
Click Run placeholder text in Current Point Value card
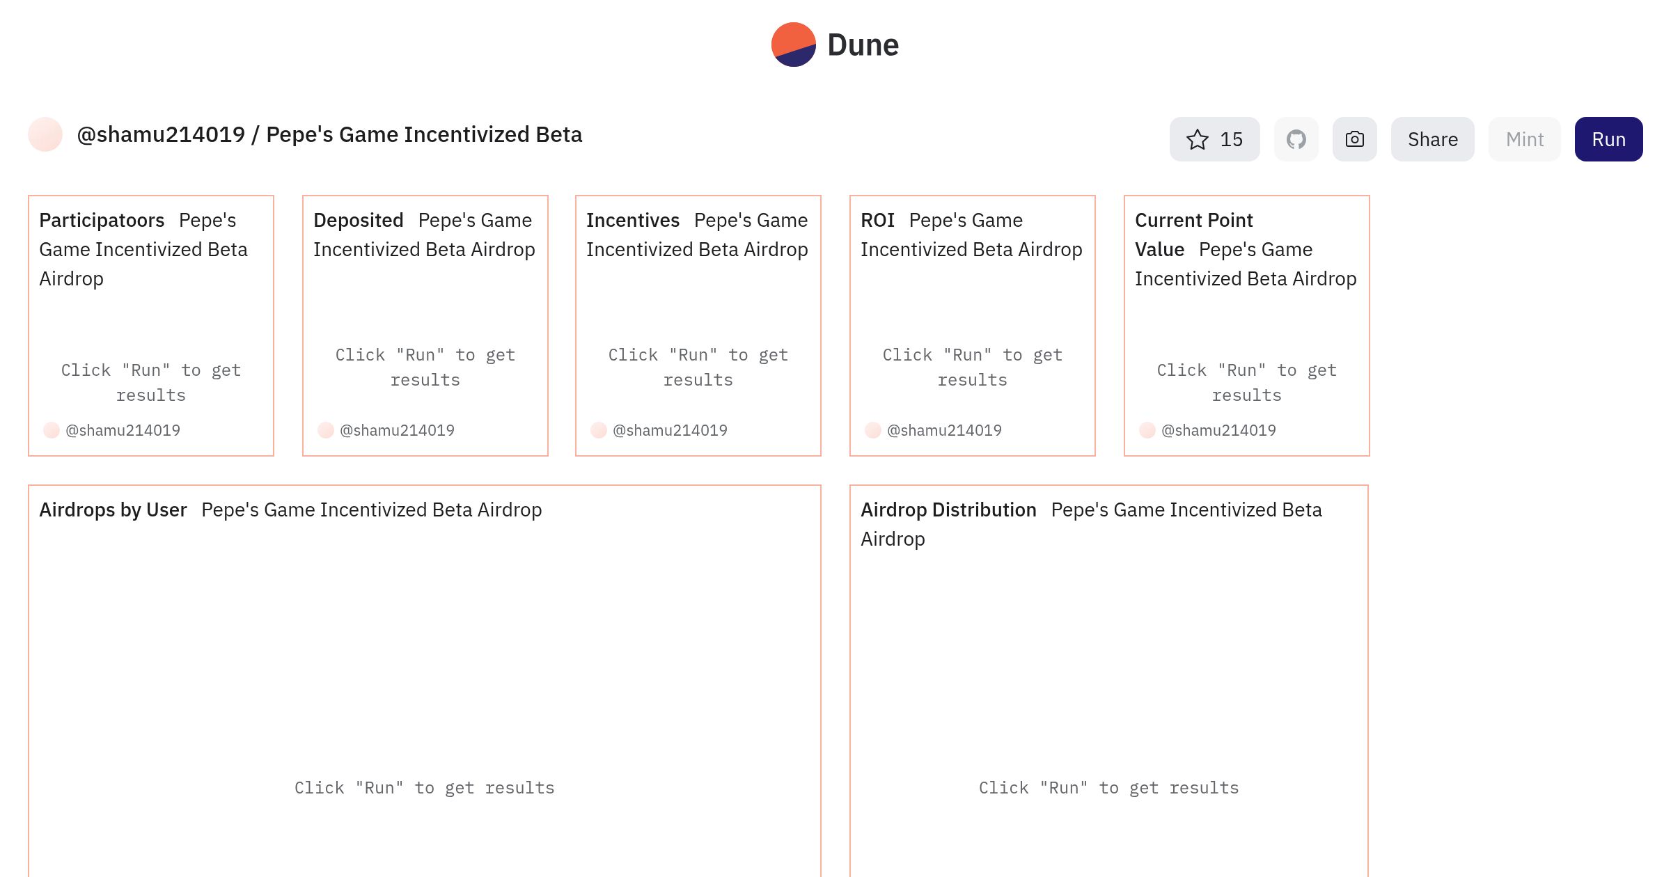(1247, 383)
